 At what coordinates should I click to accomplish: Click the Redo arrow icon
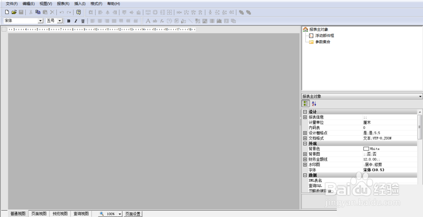pyautogui.click(x=69, y=12)
